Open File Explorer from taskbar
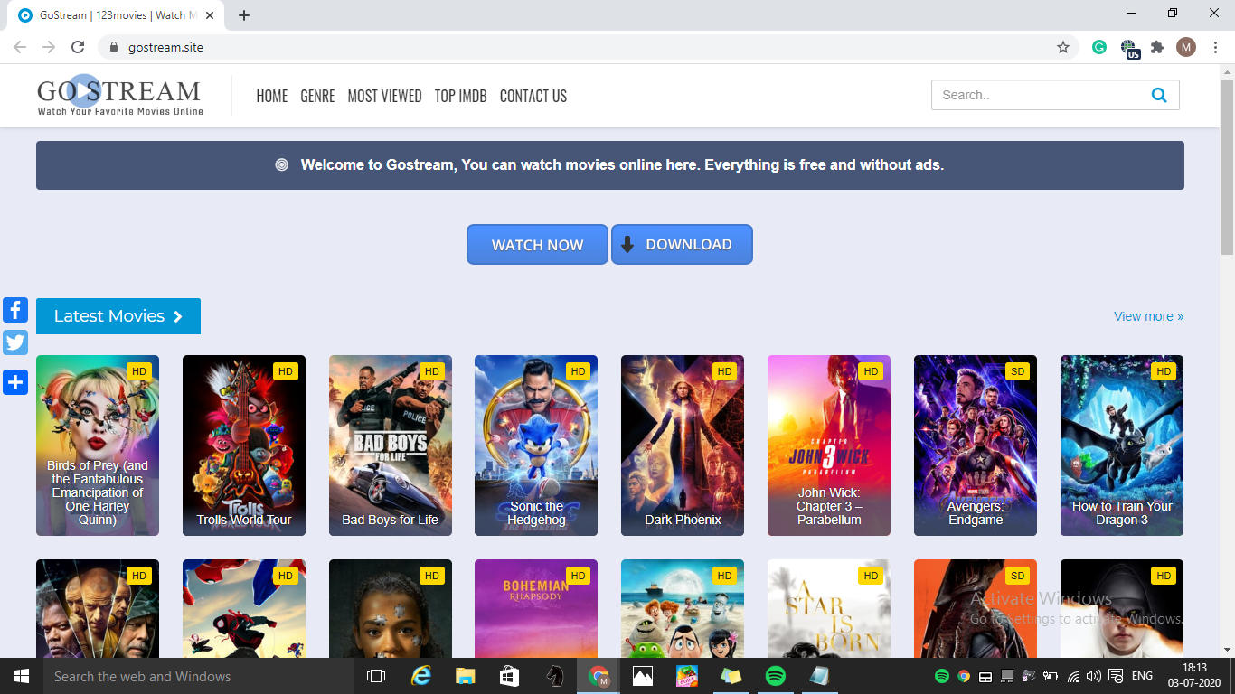Viewport: 1235px width, 694px height. click(466, 676)
